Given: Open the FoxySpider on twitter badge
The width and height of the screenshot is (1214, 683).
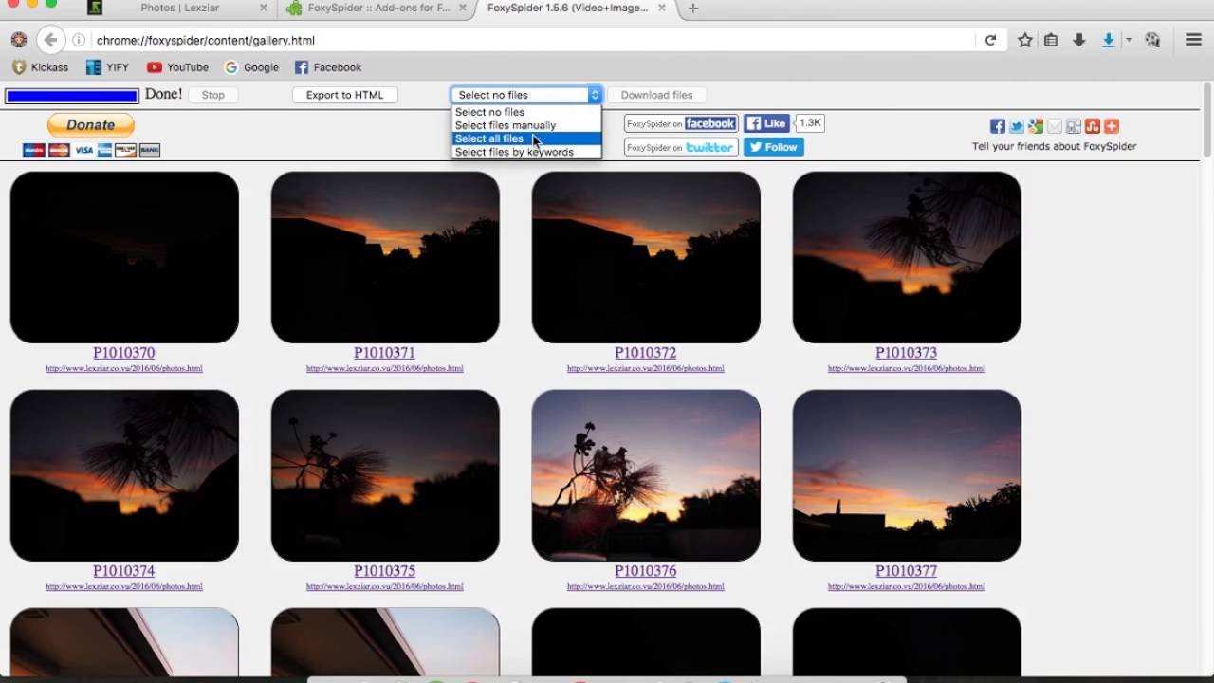Looking at the screenshot, I should point(681,147).
